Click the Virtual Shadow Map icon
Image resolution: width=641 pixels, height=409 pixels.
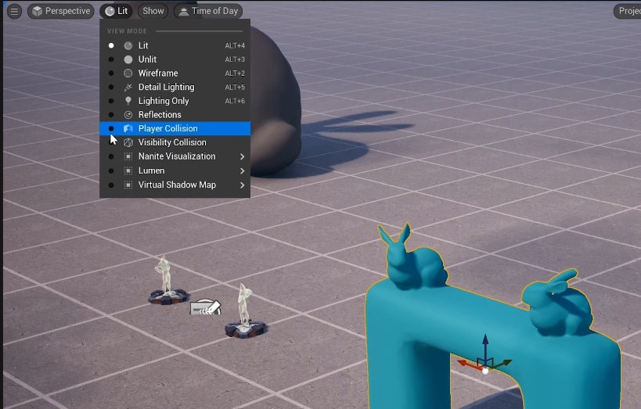point(128,185)
